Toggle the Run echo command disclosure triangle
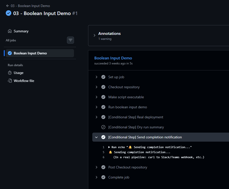The image size is (229, 189). point(109,147)
